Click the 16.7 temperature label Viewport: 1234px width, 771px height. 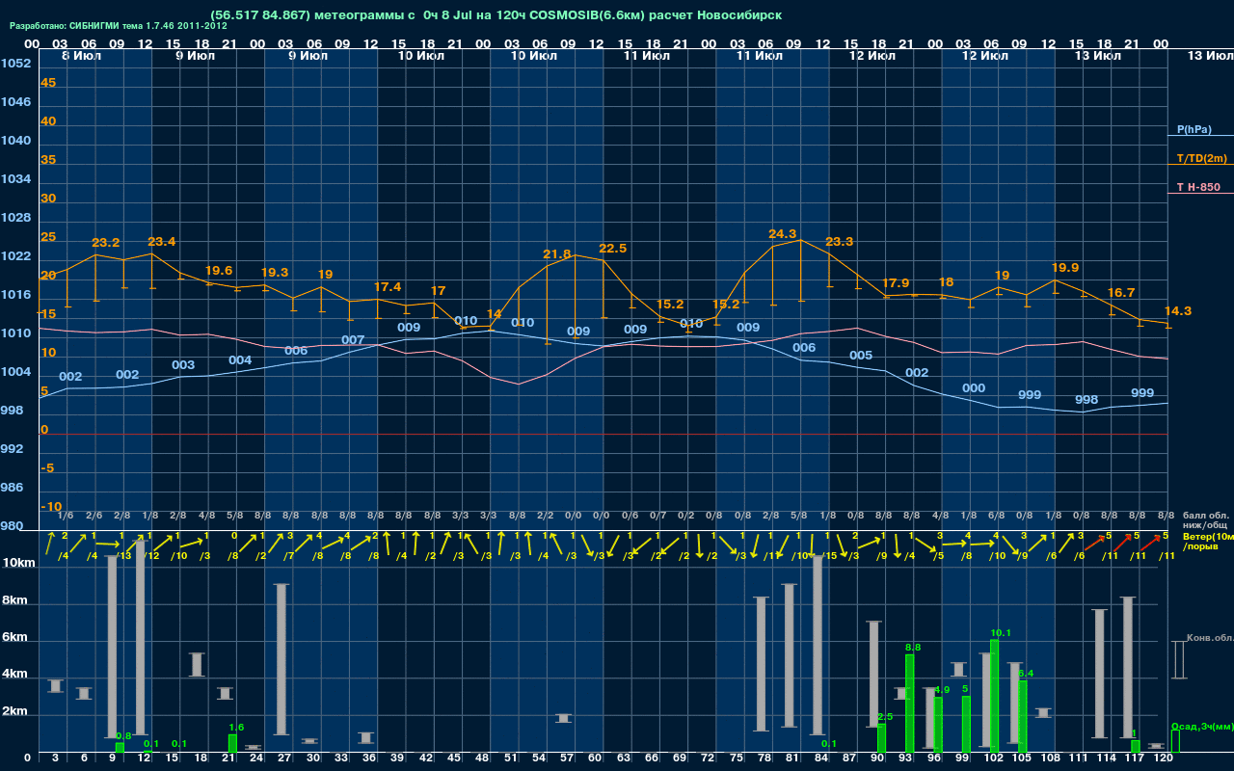[1121, 293]
